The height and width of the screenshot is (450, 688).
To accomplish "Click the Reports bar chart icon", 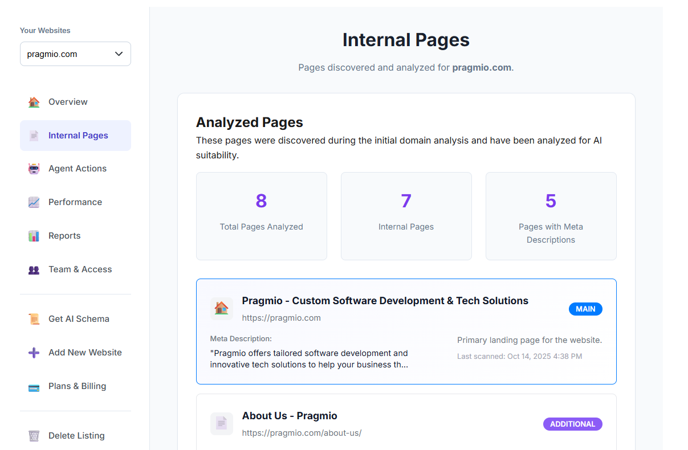I will [x=34, y=236].
